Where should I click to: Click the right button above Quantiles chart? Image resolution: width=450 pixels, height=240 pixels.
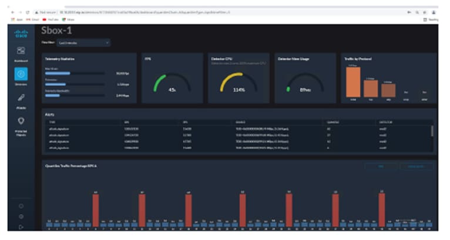click(x=416, y=166)
